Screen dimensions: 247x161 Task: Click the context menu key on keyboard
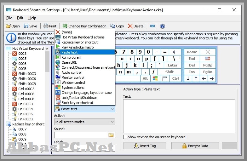click(164, 78)
